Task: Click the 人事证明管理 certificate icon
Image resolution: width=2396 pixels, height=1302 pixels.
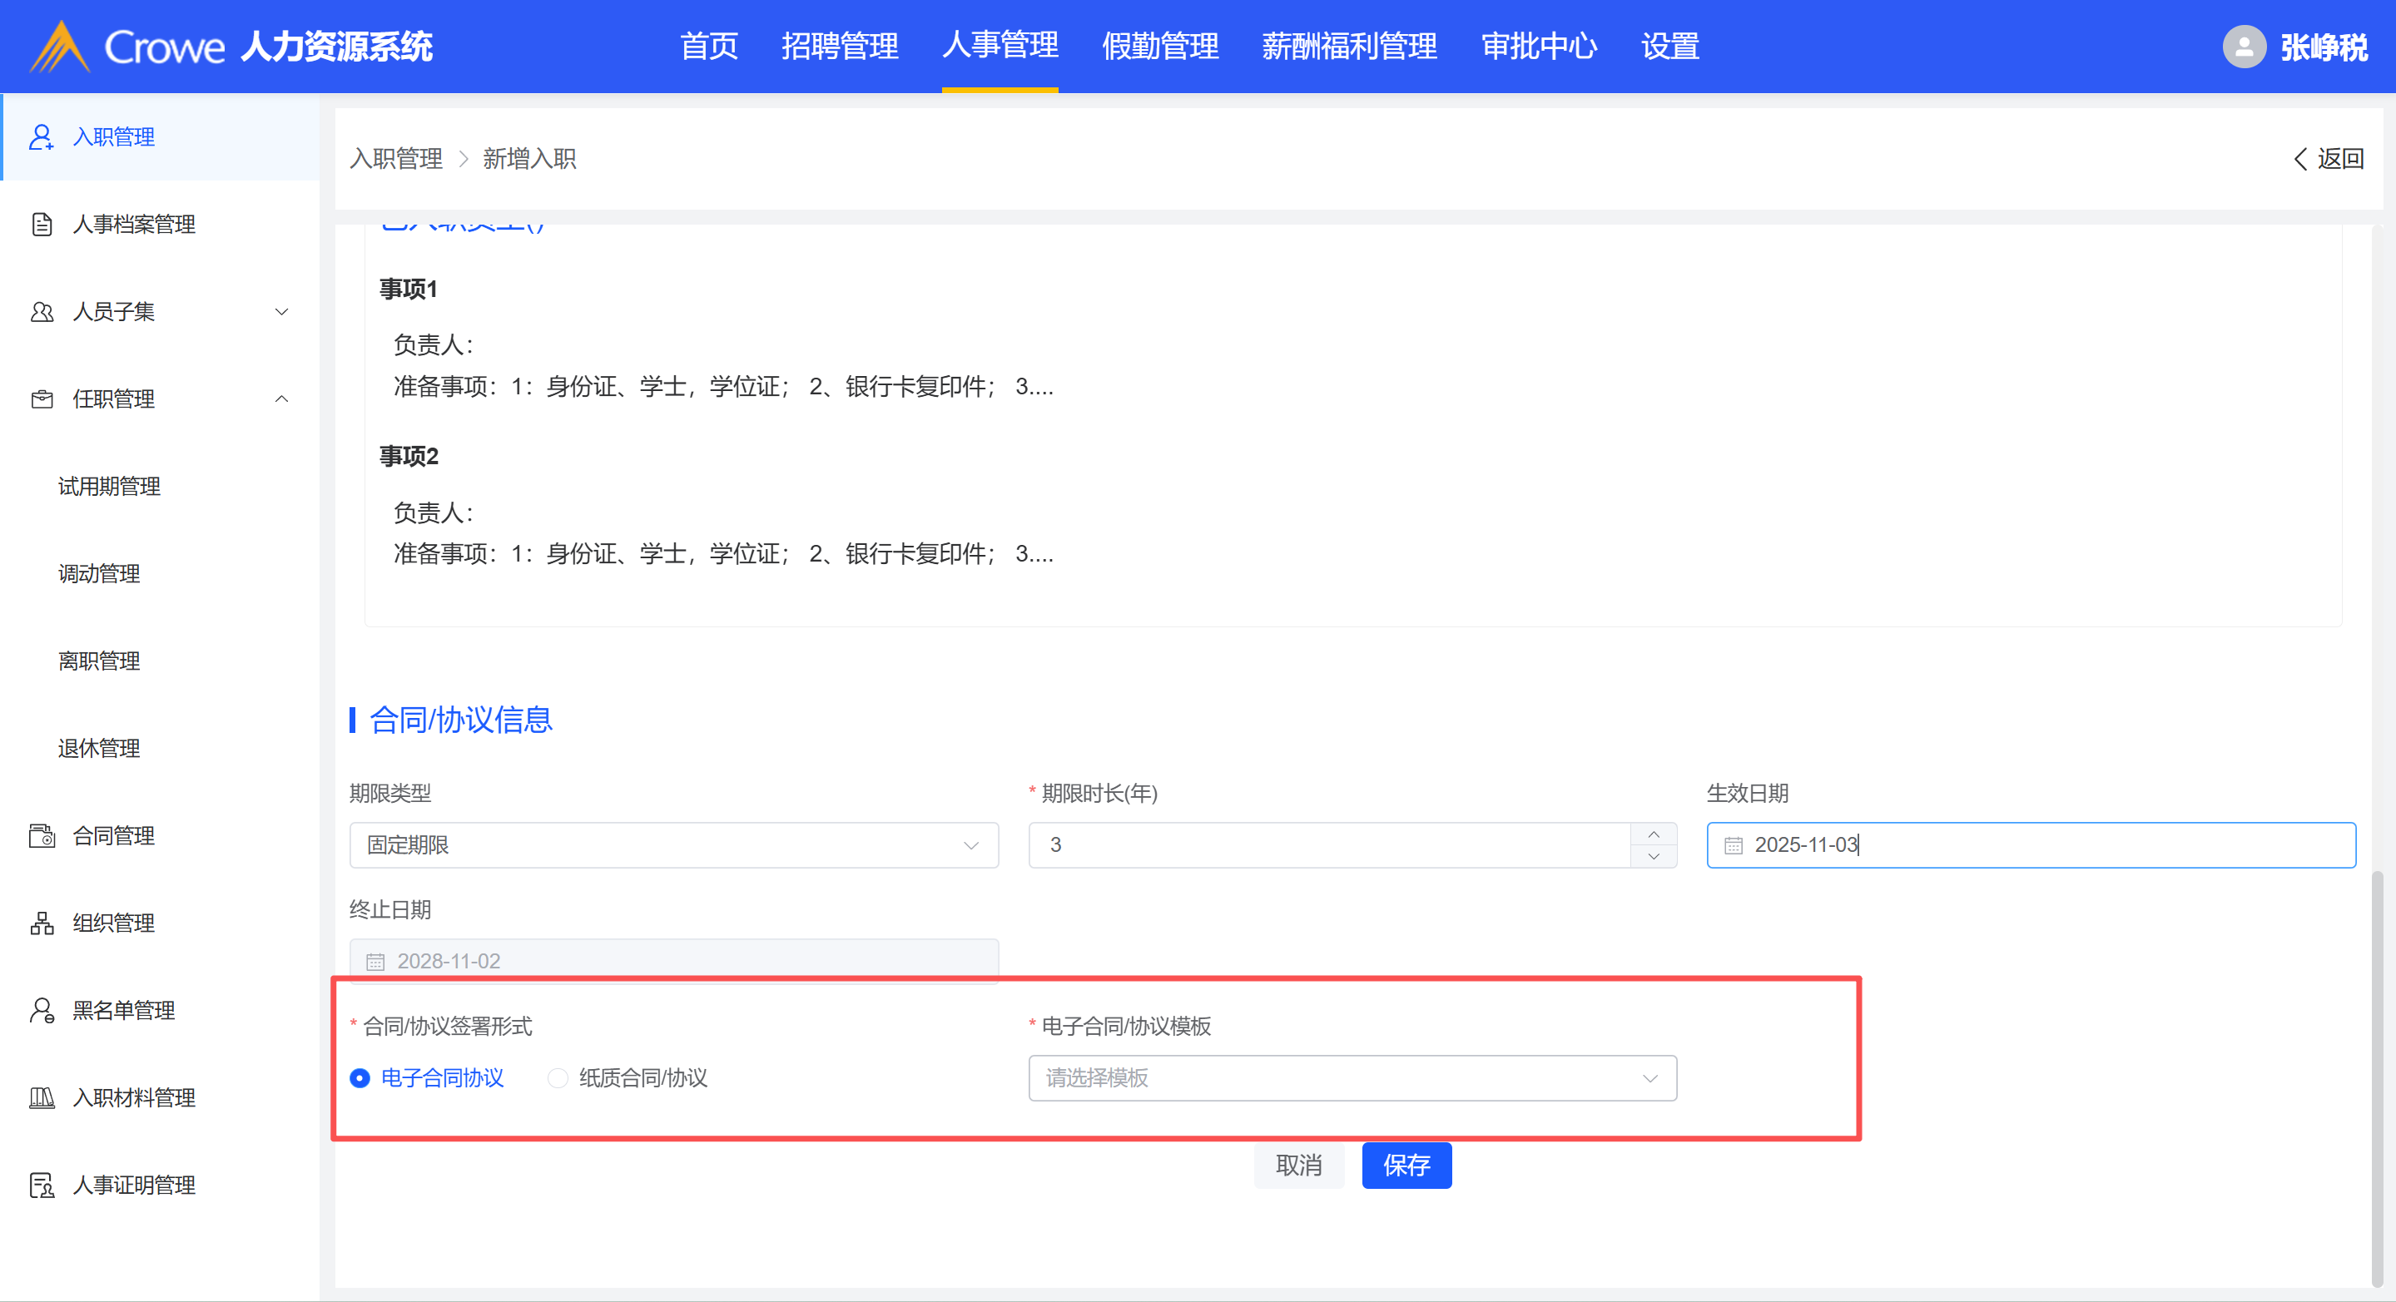Action: pos(41,1185)
